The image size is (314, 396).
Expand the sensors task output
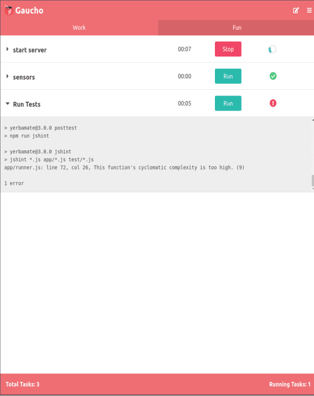pos(7,76)
